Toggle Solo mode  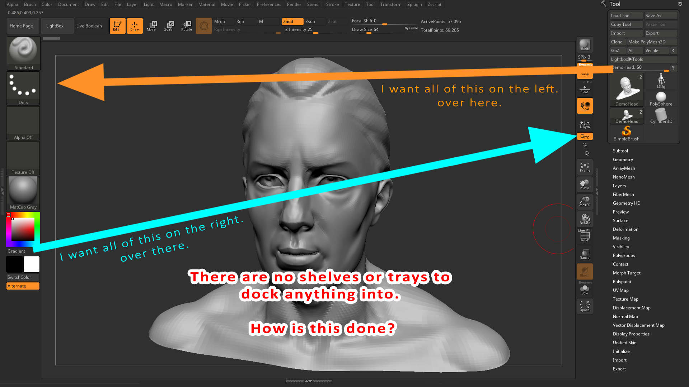point(585,290)
